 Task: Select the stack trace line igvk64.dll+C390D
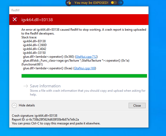click(x=35, y=45)
